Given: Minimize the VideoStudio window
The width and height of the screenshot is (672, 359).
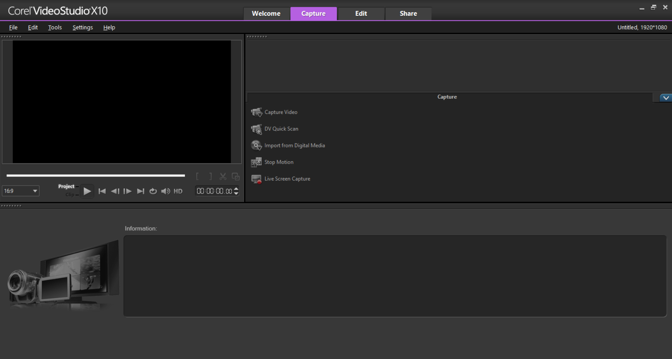Looking at the screenshot, I should point(642,8).
